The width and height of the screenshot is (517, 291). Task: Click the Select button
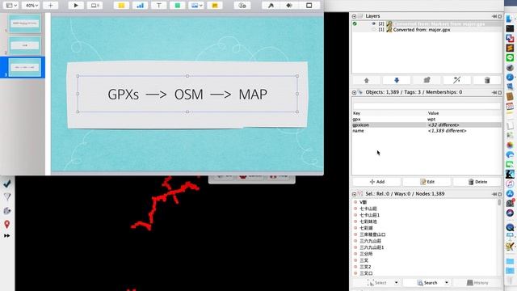click(376, 283)
